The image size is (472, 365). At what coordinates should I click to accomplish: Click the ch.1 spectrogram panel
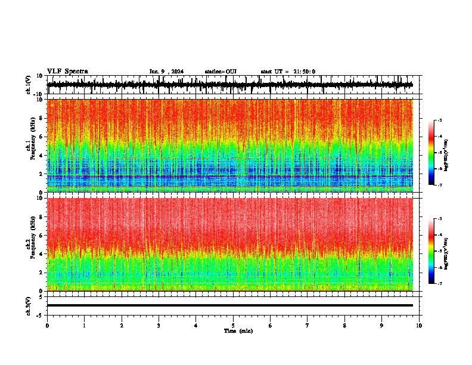point(230,146)
